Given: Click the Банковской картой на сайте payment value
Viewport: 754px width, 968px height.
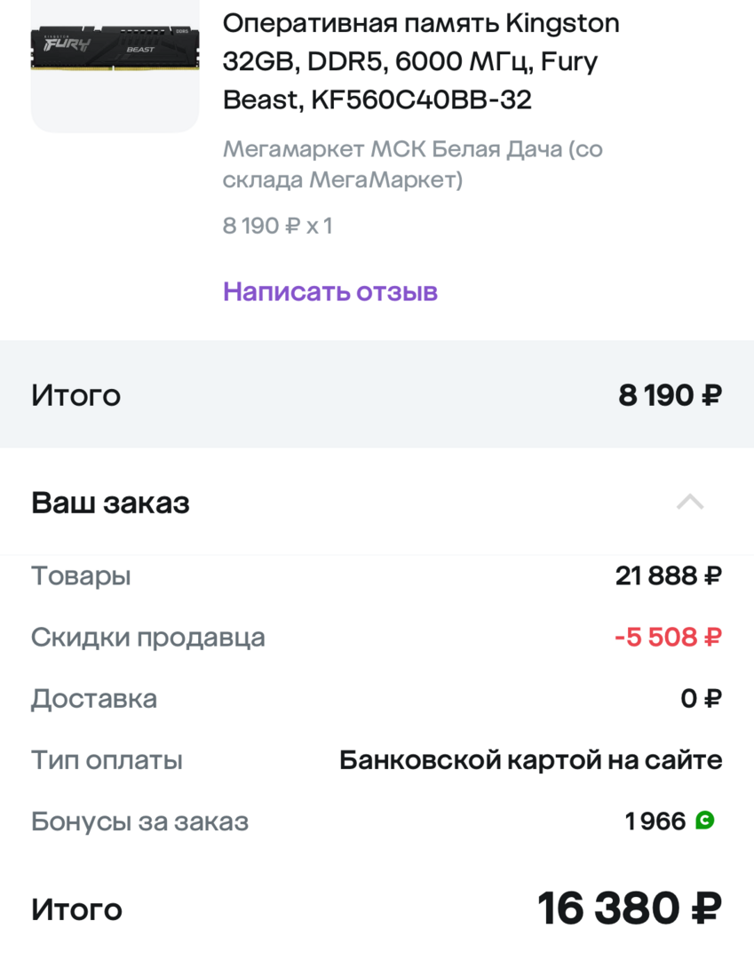Looking at the screenshot, I should click(530, 760).
